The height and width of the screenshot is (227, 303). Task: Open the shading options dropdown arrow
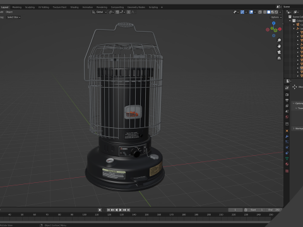(x=280, y=12)
